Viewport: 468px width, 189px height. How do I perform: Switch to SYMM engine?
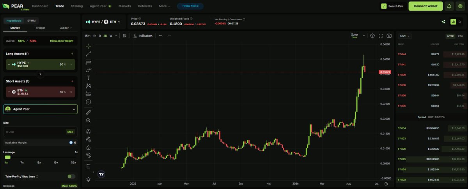pyautogui.click(x=31, y=21)
